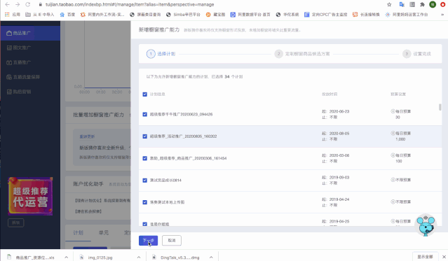Open the 定向CPC广告主监控 bookmark
The width and height of the screenshot is (448, 261).
[x=326, y=15]
